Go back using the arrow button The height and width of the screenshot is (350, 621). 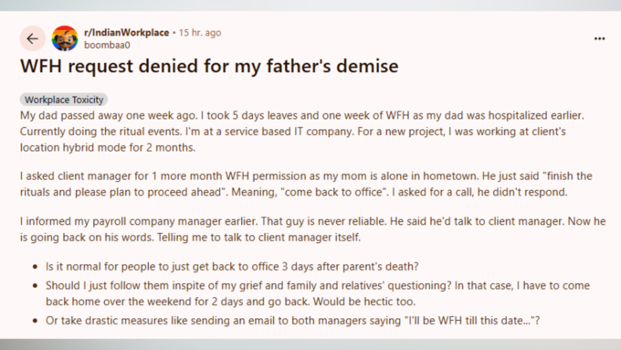(33, 38)
